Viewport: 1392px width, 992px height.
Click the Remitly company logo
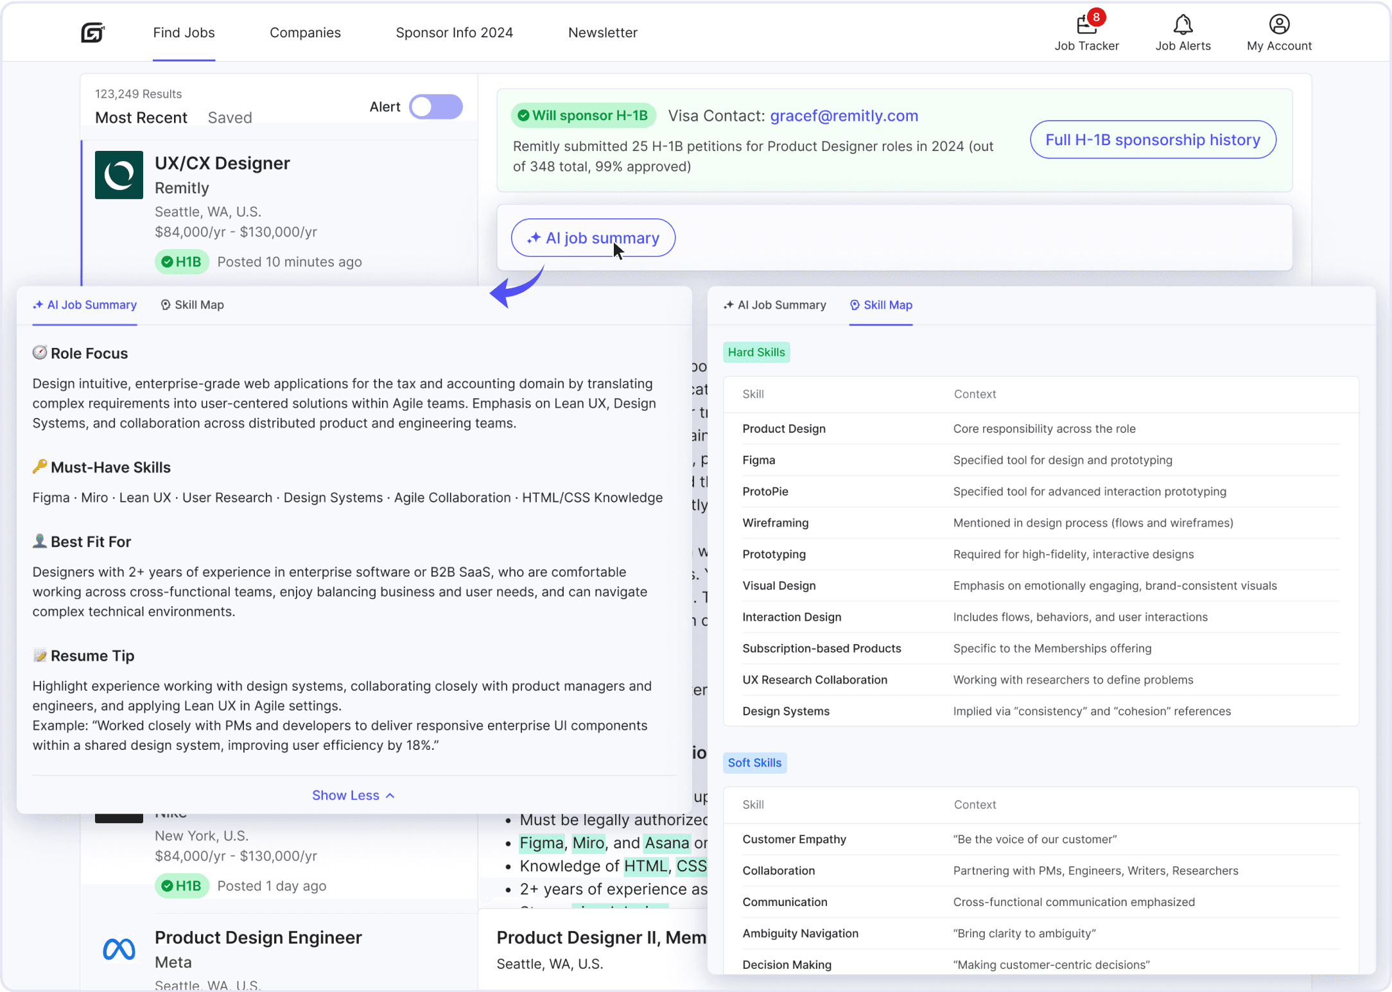[119, 175]
